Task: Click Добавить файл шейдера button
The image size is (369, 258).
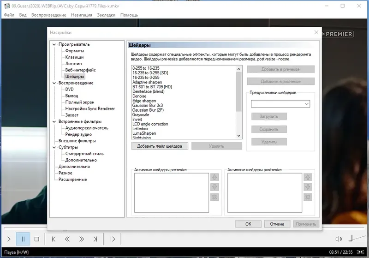Action: coord(160,146)
